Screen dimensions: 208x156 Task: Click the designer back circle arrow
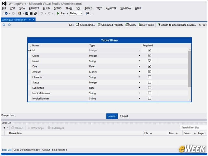click(x=4, y=25)
